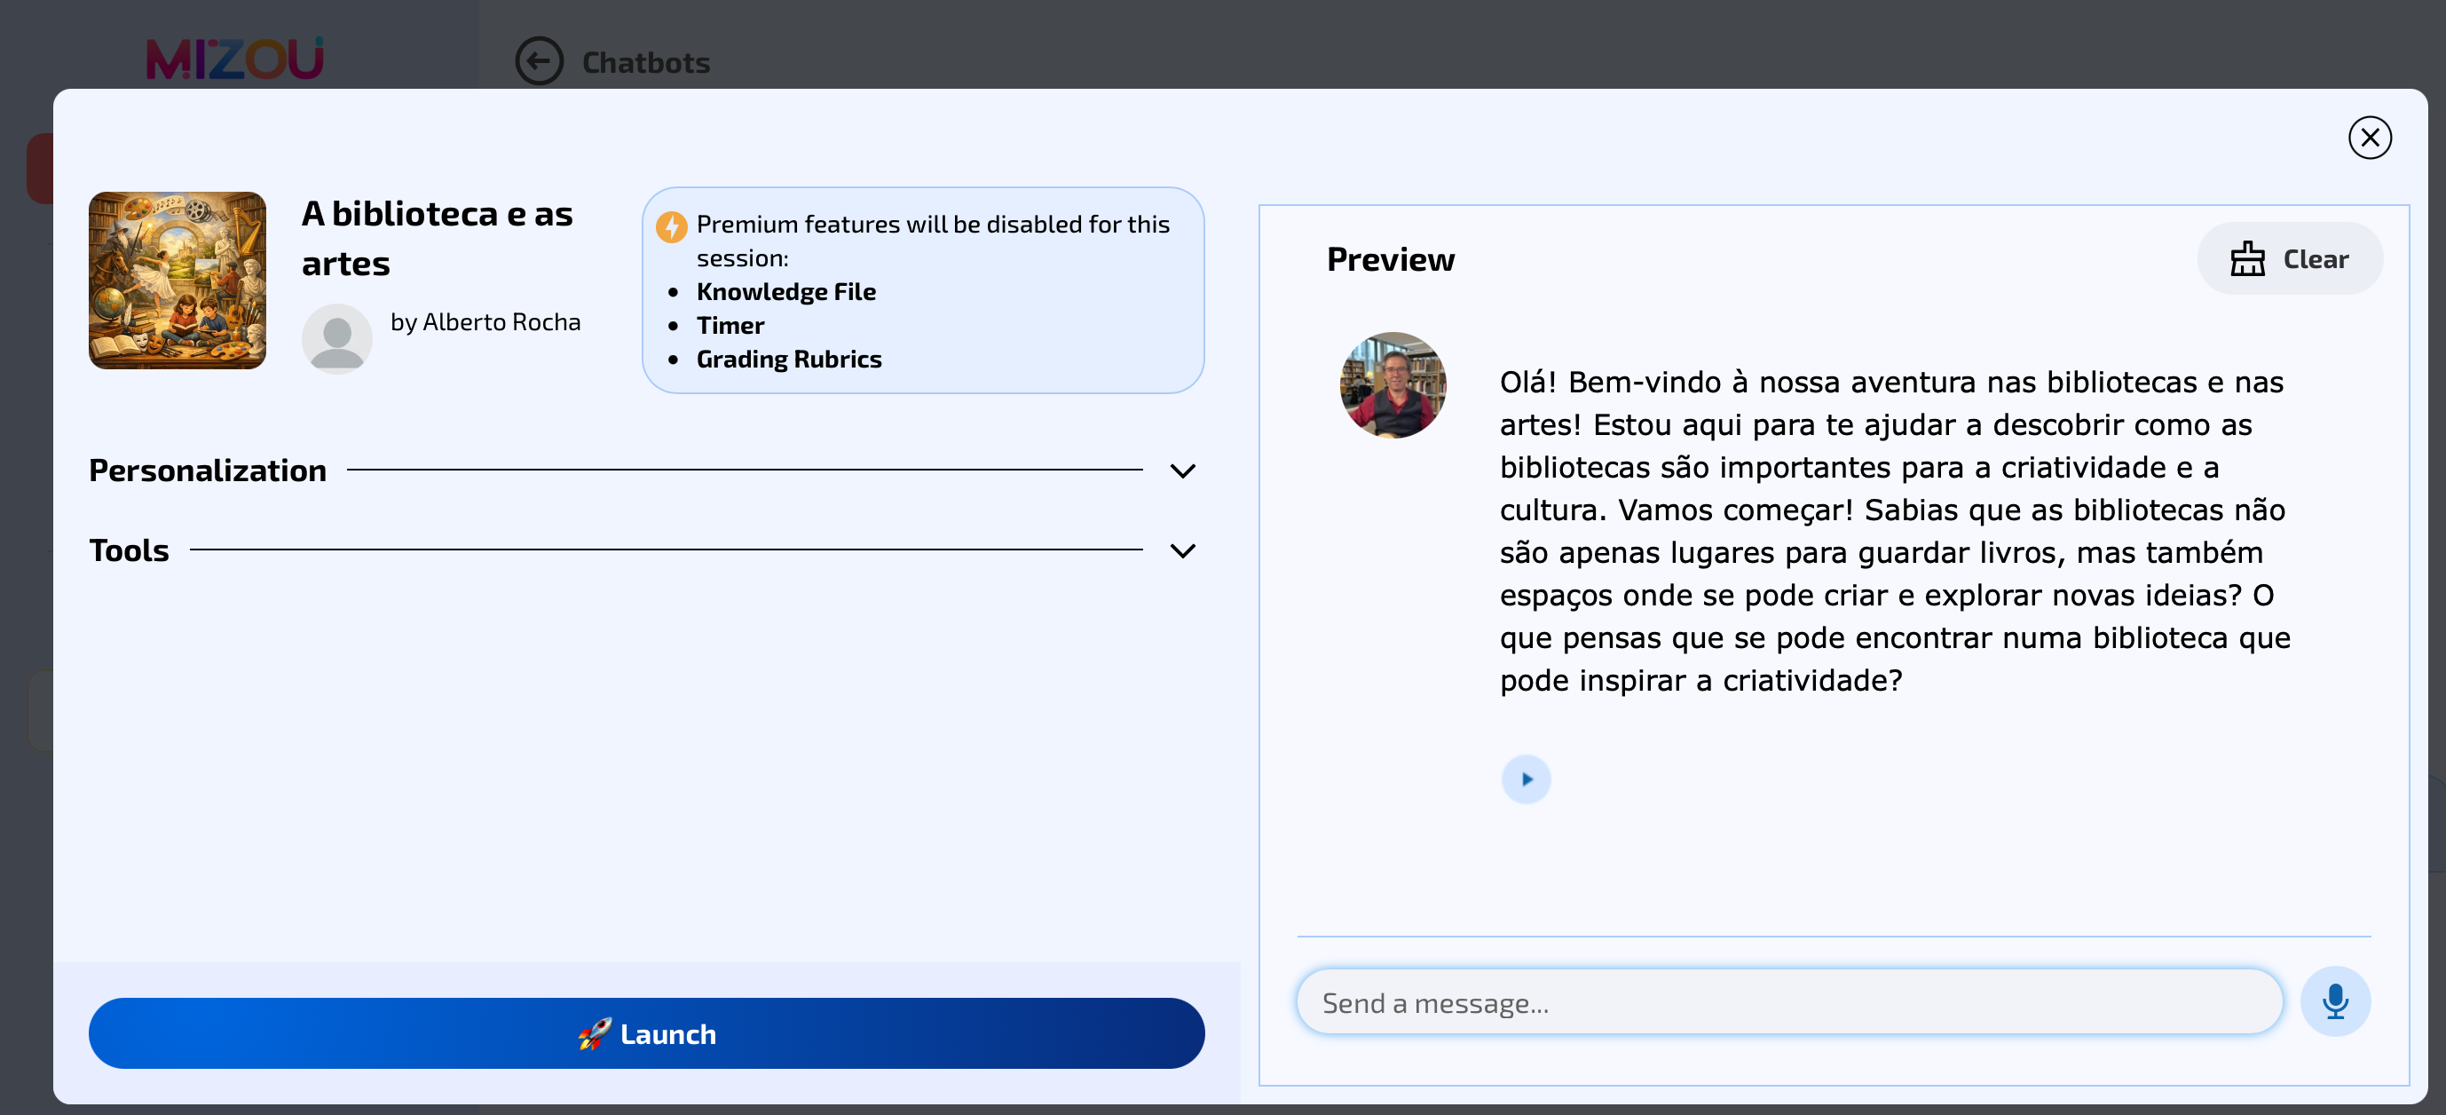Click the chatbot's profile photo in preview
The width and height of the screenshot is (2446, 1115).
coord(1393,384)
